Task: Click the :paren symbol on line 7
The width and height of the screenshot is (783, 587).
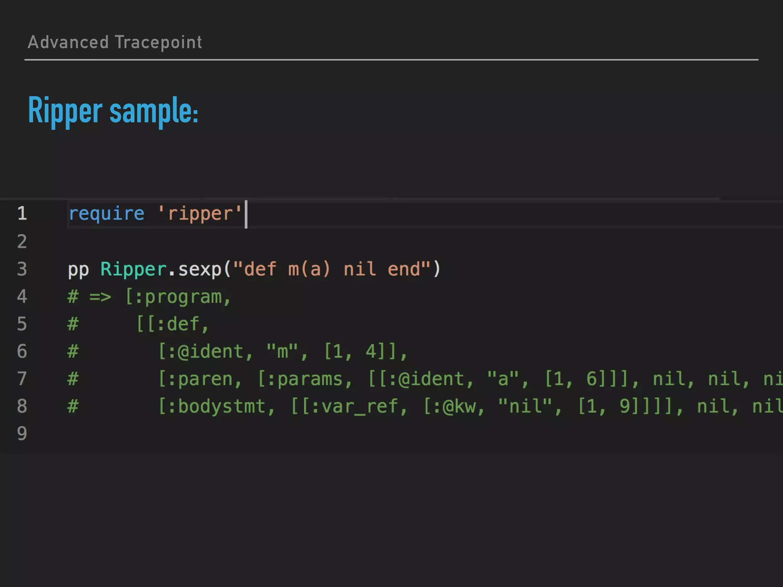Action: 200,379
